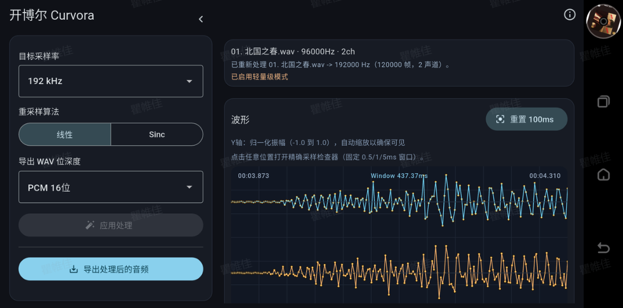Open the info icon at top right
This screenshot has height=308, width=623.
(569, 15)
